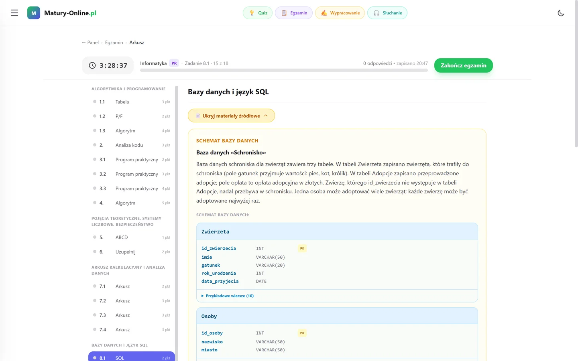The width and height of the screenshot is (578, 361).
Task: Click the exam countdown timer
Action: (108, 65)
